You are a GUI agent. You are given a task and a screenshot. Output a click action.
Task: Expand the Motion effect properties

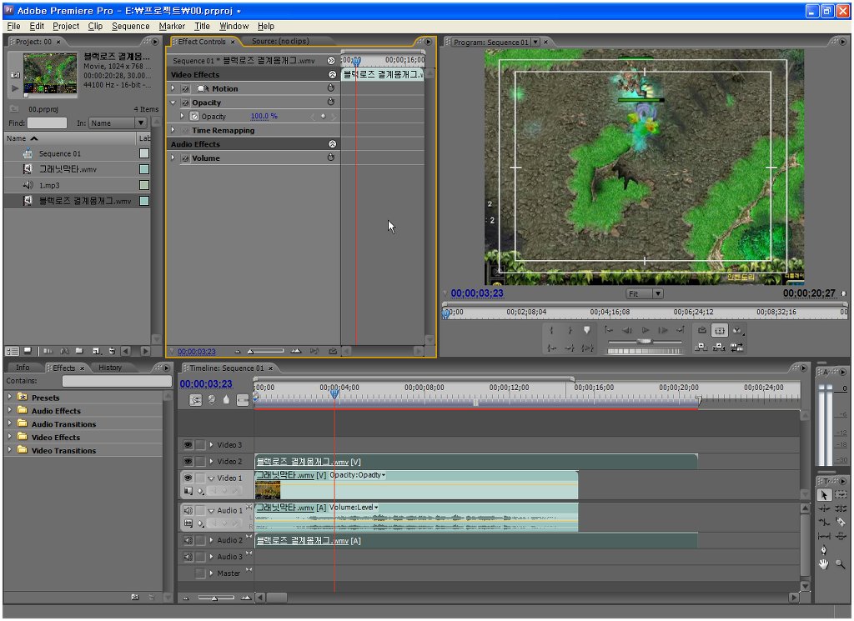(x=173, y=88)
